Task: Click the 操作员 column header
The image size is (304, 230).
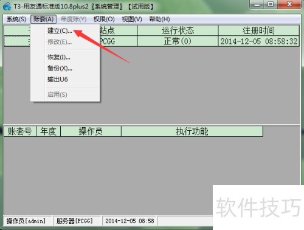Action: (91, 131)
